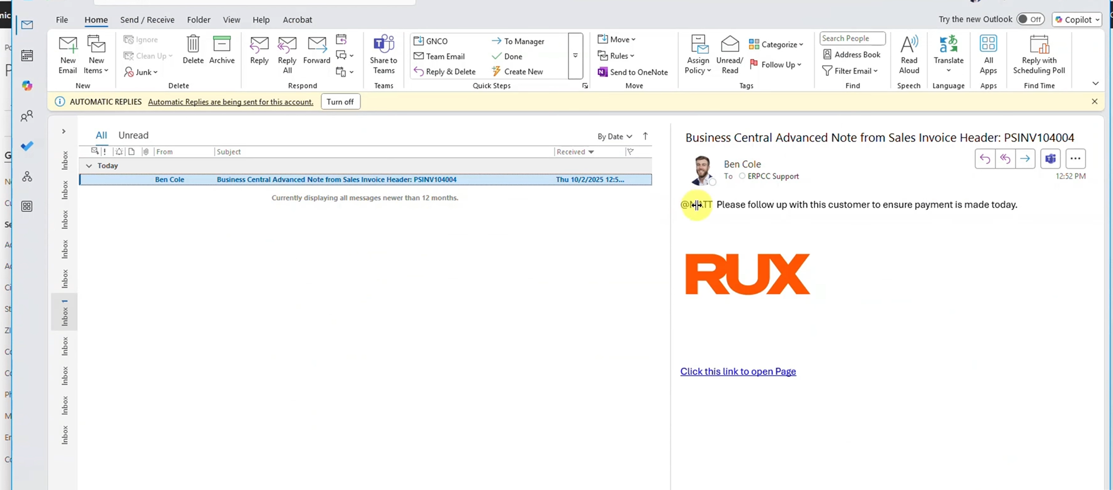Switch to the View tab
1113x490 pixels.
[x=231, y=20]
